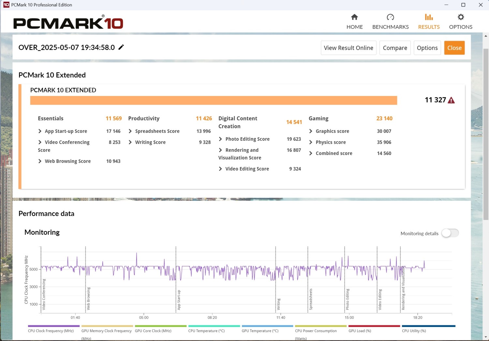Click the Results bar chart icon
The height and width of the screenshot is (341, 489).
pos(429,17)
